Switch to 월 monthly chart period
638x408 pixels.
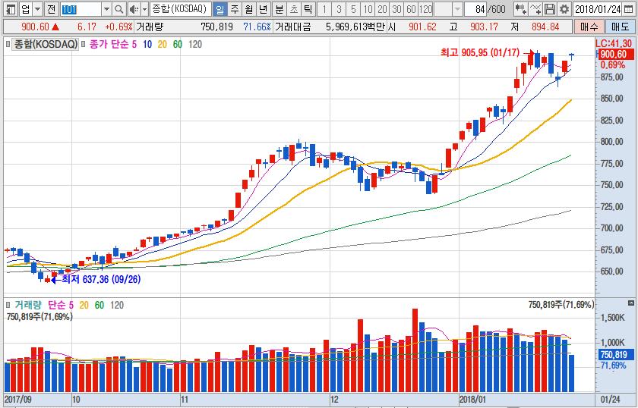(x=248, y=9)
